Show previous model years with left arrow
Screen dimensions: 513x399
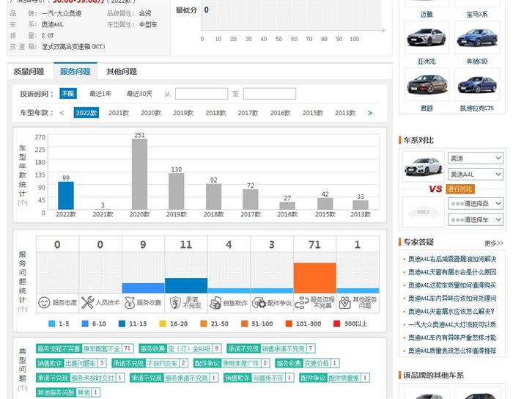click(x=62, y=113)
